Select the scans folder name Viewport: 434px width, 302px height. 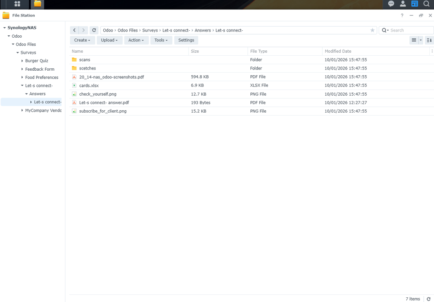coord(85,60)
